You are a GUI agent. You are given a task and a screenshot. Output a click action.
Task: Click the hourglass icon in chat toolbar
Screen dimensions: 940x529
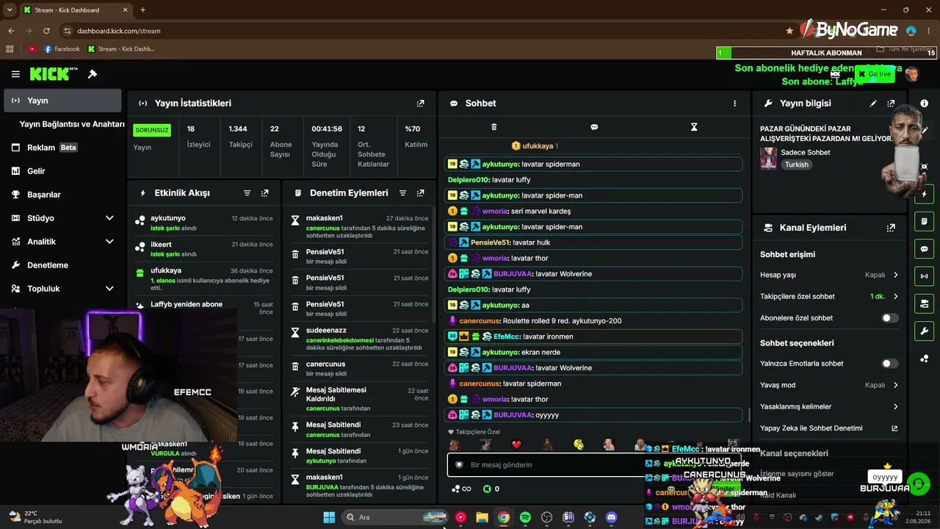coord(694,127)
